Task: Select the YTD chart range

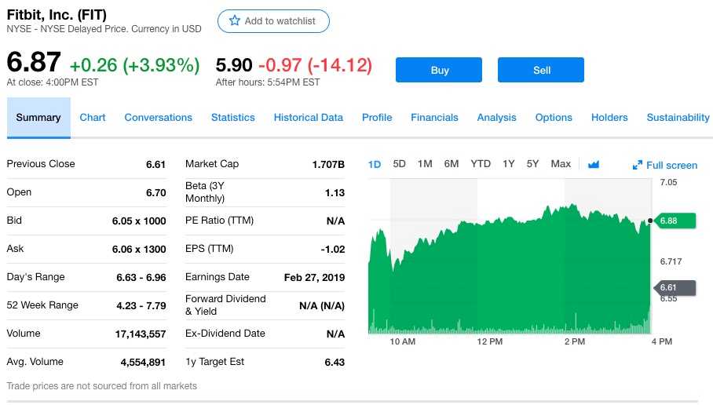Action: pos(481,163)
